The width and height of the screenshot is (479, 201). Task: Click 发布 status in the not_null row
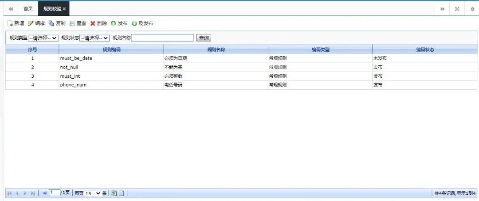(x=425, y=67)
